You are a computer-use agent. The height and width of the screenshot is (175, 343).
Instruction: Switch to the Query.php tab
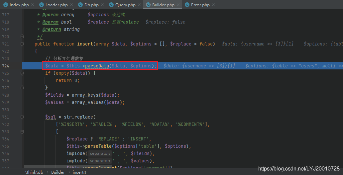(125, 5)
